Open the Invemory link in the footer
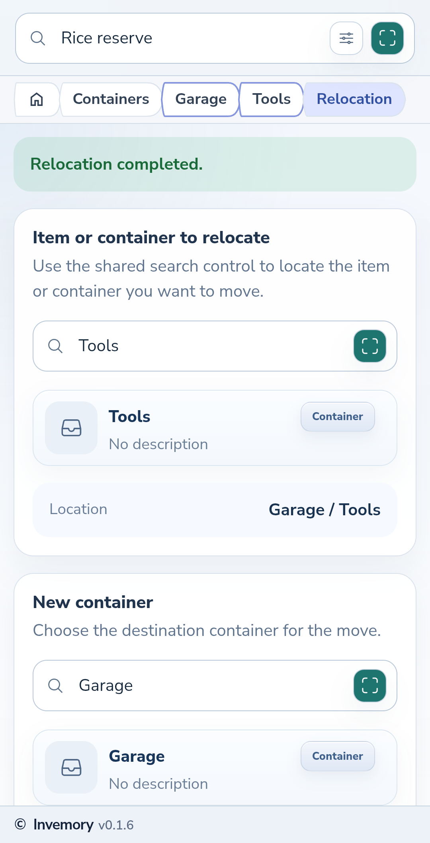The width and height of the screenshot is (430, 843). (63, 825)
